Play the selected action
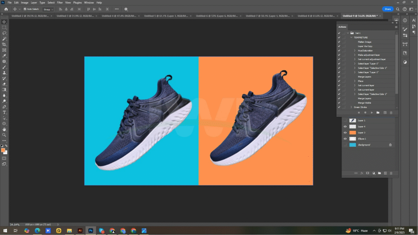This screenshot has width=418, height=235. coord(371,113)
